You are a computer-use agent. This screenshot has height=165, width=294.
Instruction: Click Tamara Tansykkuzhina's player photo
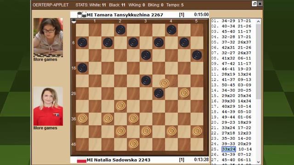click(x=48, y=38)
